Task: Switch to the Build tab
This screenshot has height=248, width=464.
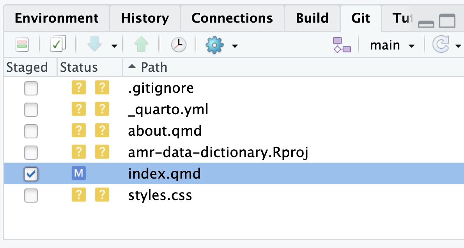Action: (x=312, y=18)
